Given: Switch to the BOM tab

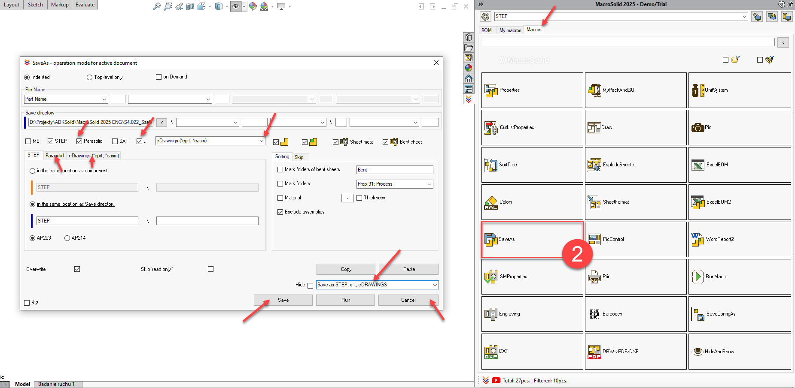Looking at the screenshot, I should tap(487, 30).
